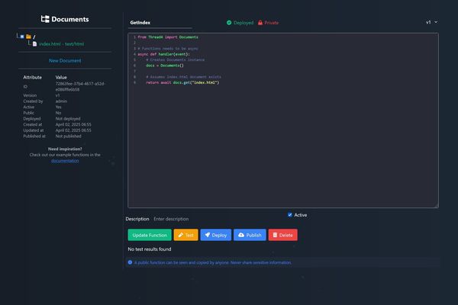Click the editor resize handle corner
The image size is (458, 305).
pos(436,206)
